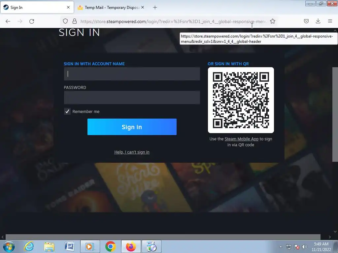Screen dimensions: 338x253
Task: Minimize the Firefox window
Action: [x=310, y=4]
